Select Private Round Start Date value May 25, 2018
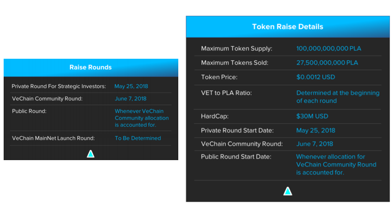Image resolution: width=392 pixels, height=209 pixels. click(315, 130)
